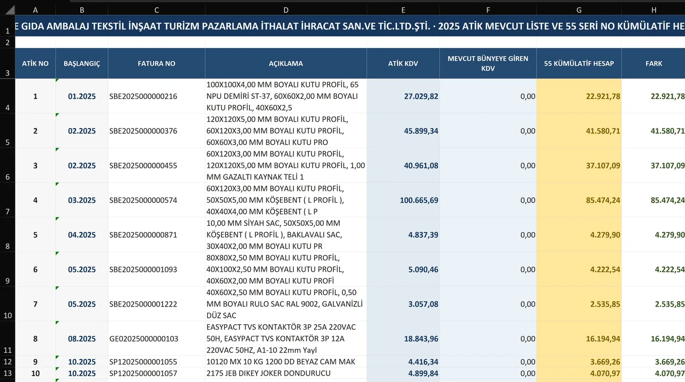Click the 04.2025 date cell
Screen dimensions: 685x382
click(x=82, y=235)
